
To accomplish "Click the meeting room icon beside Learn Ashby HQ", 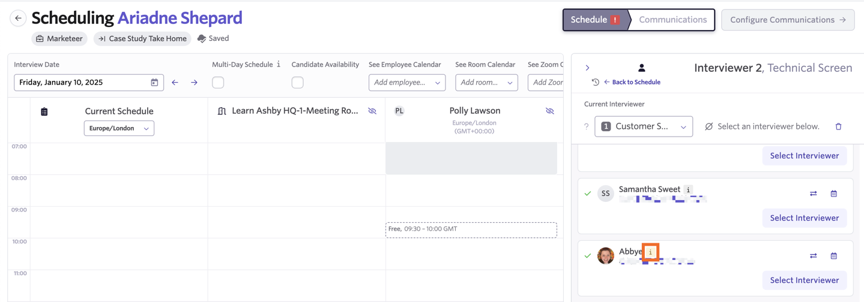I will (x=222, y=111).
